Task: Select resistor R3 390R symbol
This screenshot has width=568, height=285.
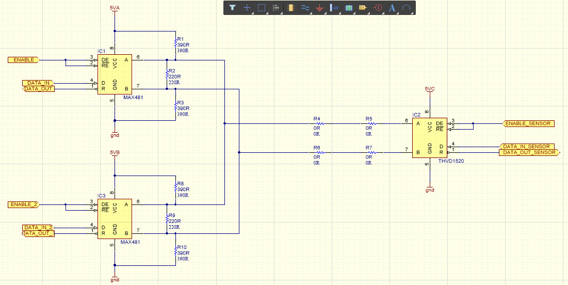Action: (x=175, y=106)
